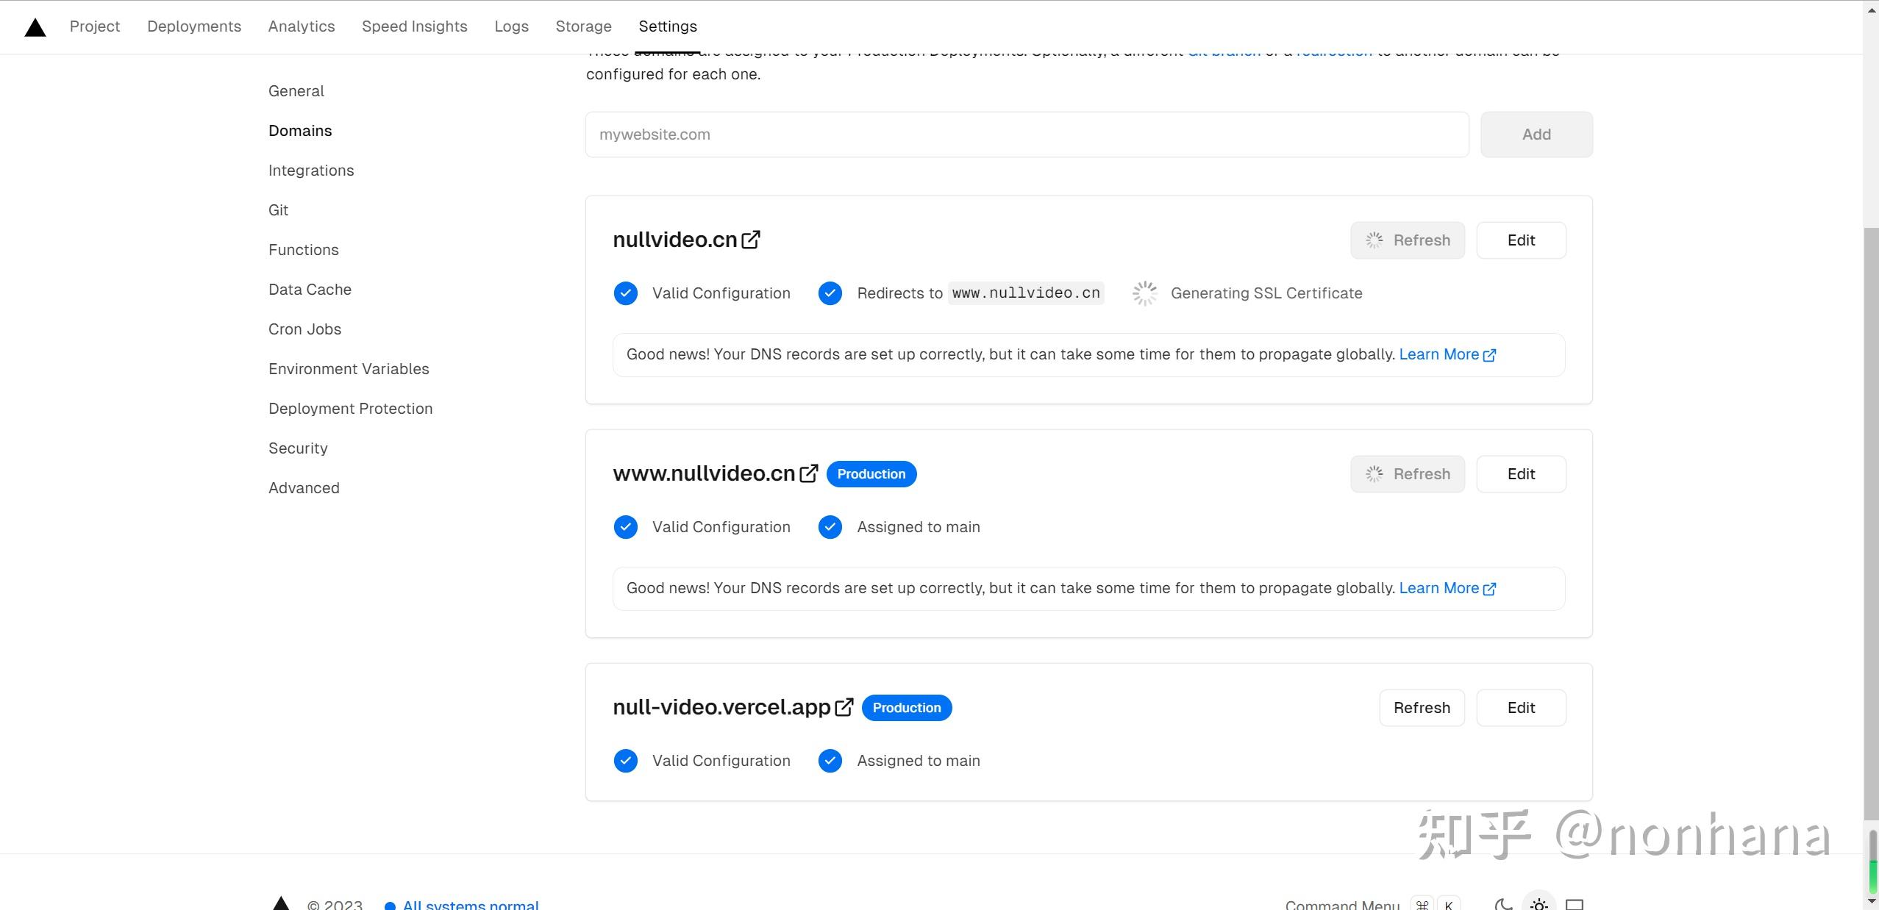Open www.nullvideo.cn external link icon
The image size is (1879, 910).
[809, 473]
